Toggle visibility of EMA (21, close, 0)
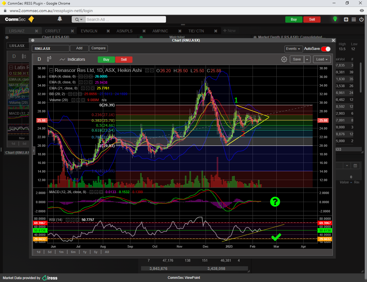Screen dimensions: 367x282 click(83, 88)
